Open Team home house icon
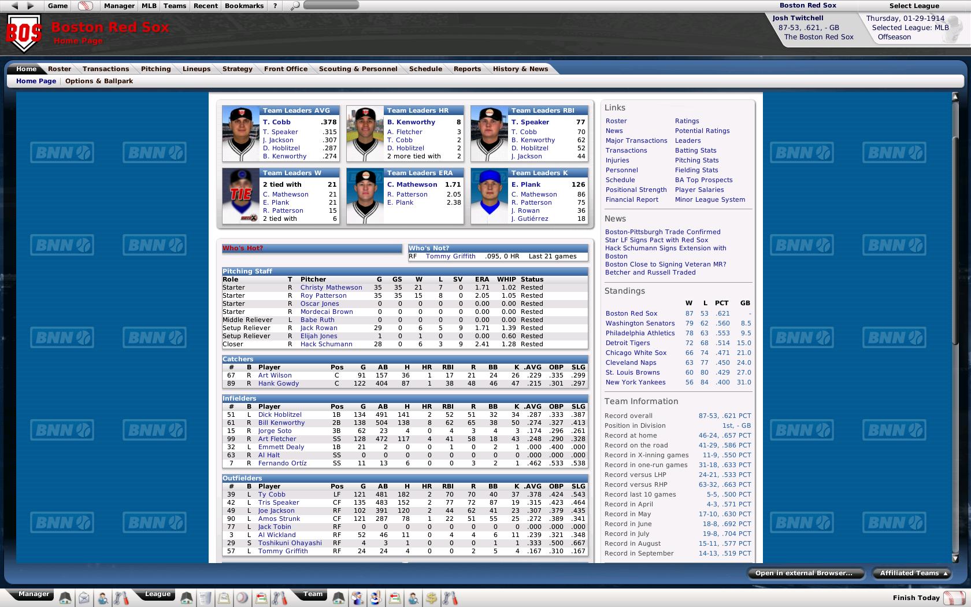971x607 pixels. click(339, 598)
